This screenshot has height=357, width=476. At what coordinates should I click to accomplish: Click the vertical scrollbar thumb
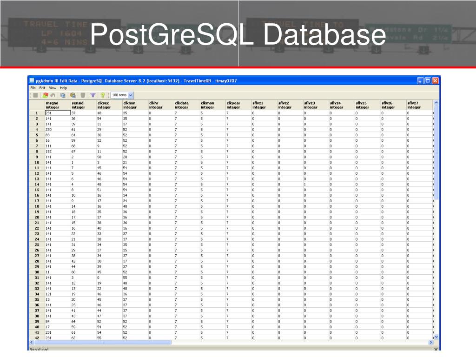436,152
